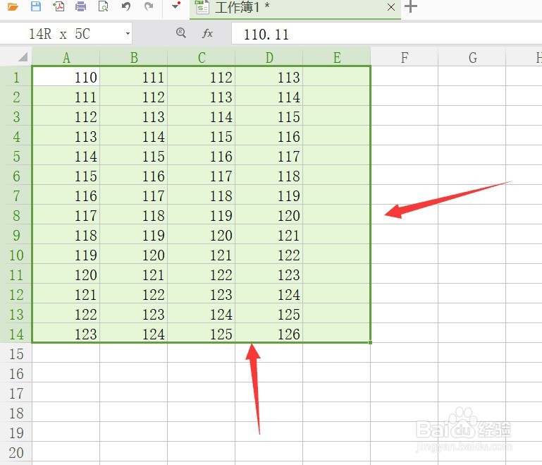
Task: Select row 1 header
Action: pyautogui.click(x=16, y=76)
